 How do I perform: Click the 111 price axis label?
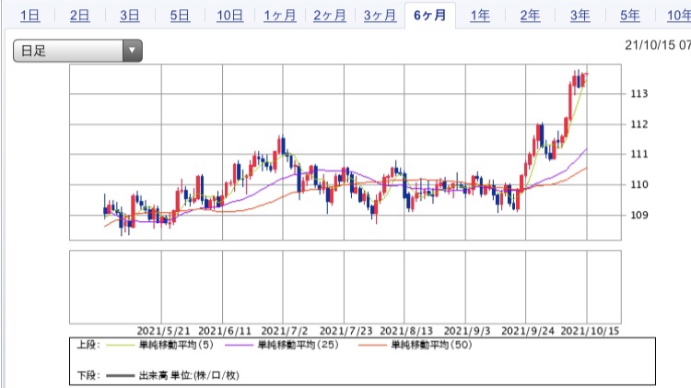pos(639,154)
